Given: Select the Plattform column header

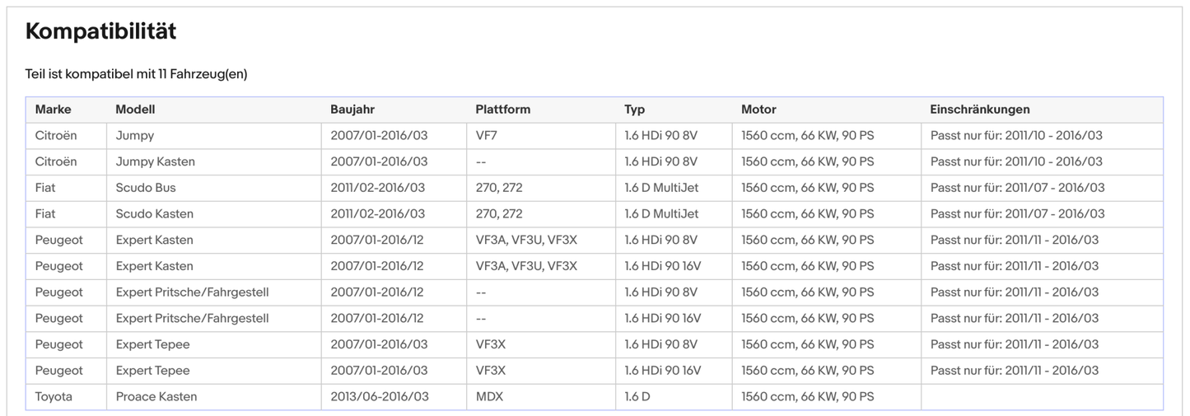Looking at the screenshot, I should [502, 110].
